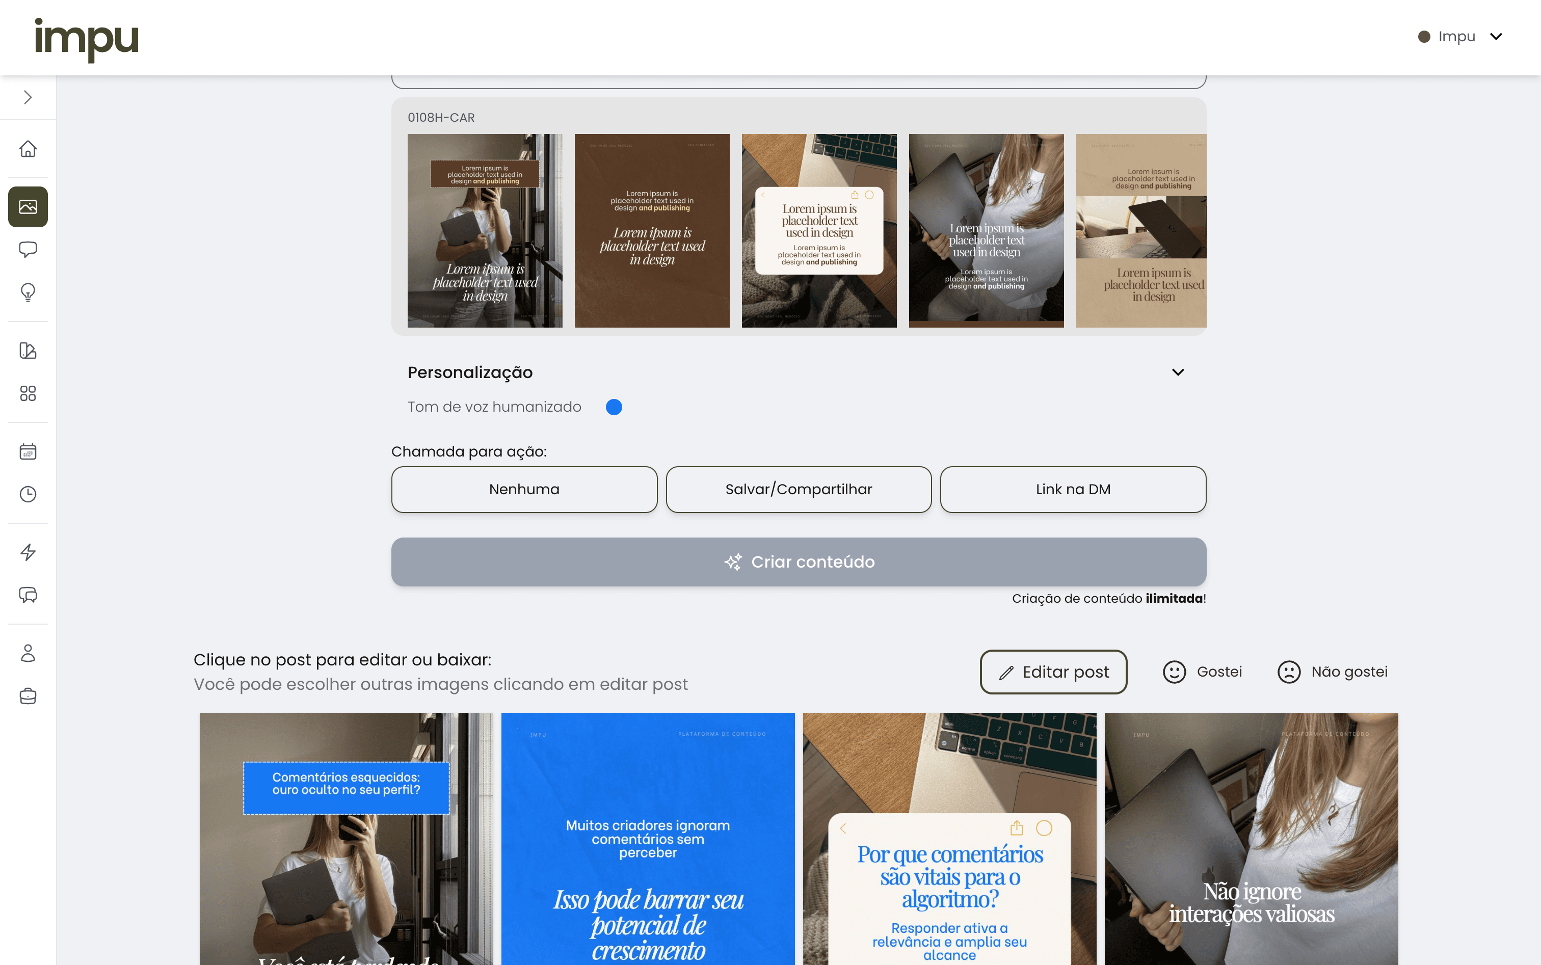Viewport: 1541px width, 965px height.
Task: Select Nenhuma call to action
Action: 524,490
